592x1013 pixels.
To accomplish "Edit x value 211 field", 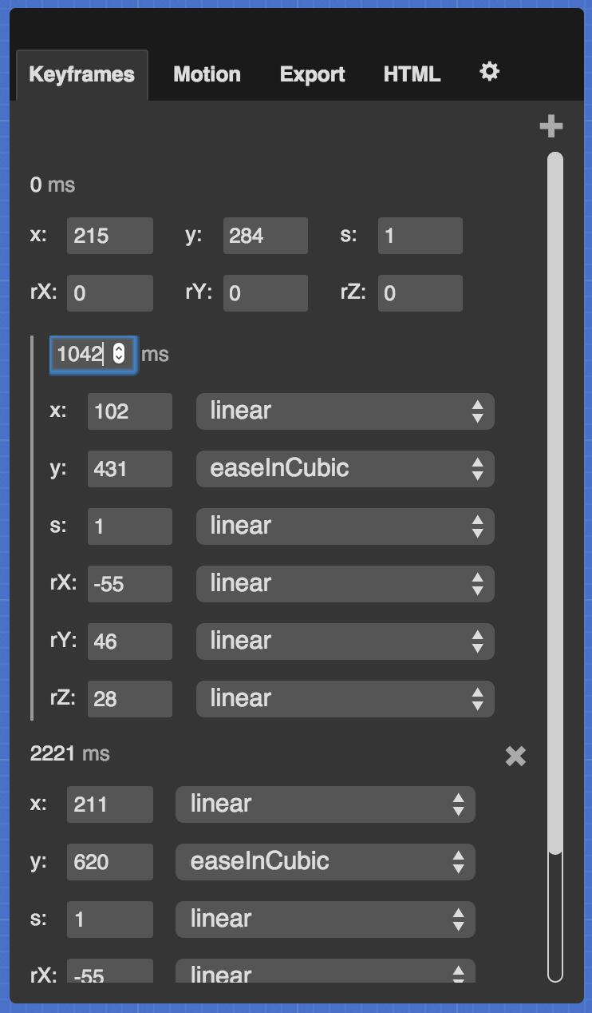I will point(109,804).
